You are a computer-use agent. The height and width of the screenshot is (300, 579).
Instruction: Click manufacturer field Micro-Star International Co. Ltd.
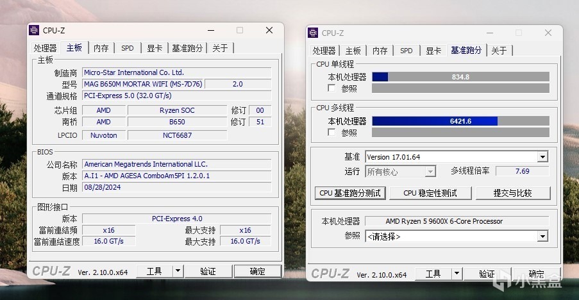coord(176,72)
